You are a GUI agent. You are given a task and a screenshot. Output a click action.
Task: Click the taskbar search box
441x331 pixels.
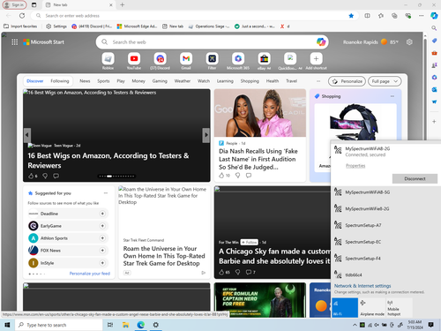coord(59,325)
